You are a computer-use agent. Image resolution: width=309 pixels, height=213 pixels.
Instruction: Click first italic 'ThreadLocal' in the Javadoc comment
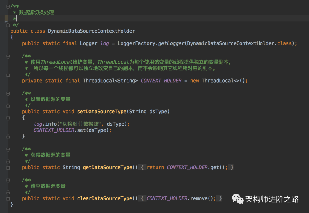click(x=57, y=62)
